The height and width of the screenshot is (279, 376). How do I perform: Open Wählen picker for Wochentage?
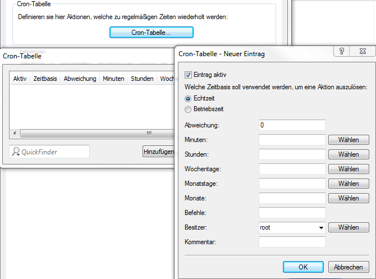click(349, 169)
